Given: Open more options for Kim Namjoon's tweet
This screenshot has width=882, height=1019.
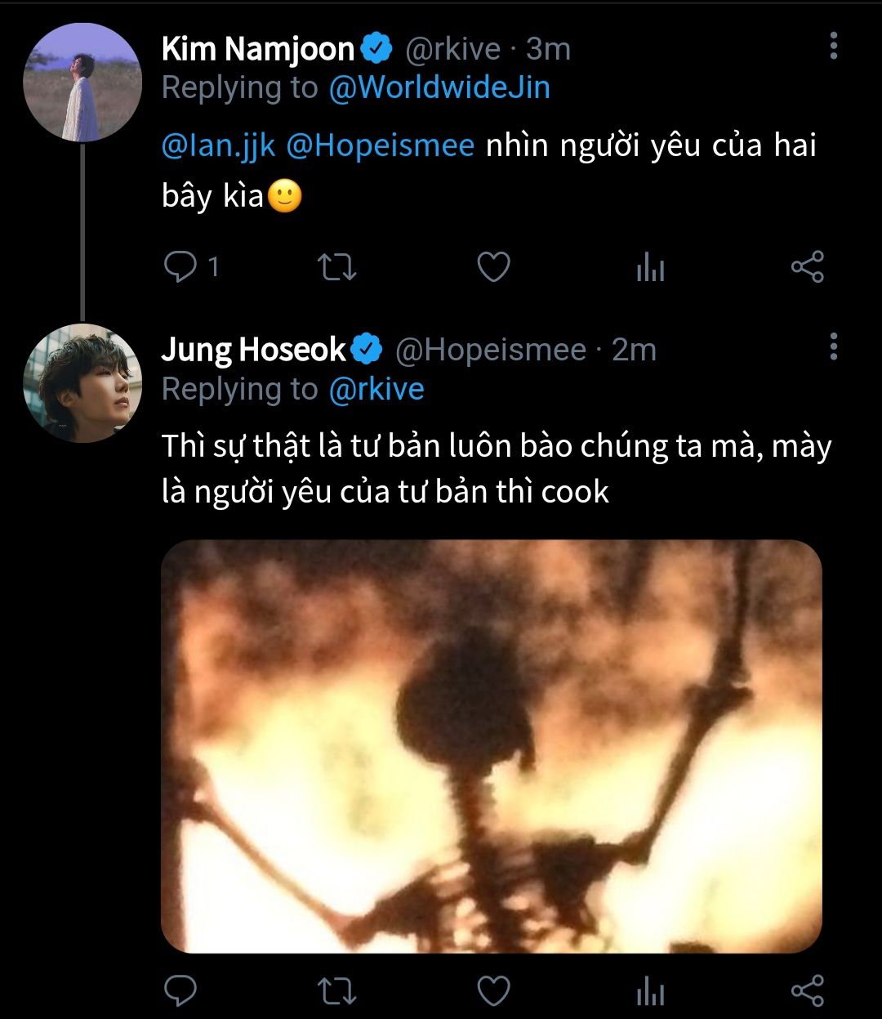Looking at the screenshot, I should [x=833, y=47].
